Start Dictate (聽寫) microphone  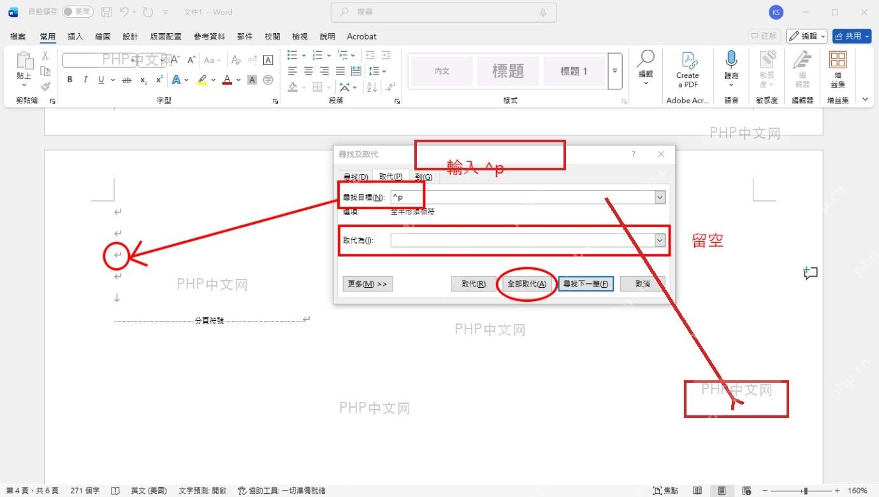click(731, 69)
